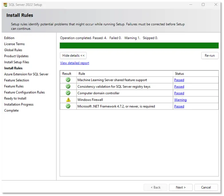Collapse the list with Hide details button

[73, 56]
